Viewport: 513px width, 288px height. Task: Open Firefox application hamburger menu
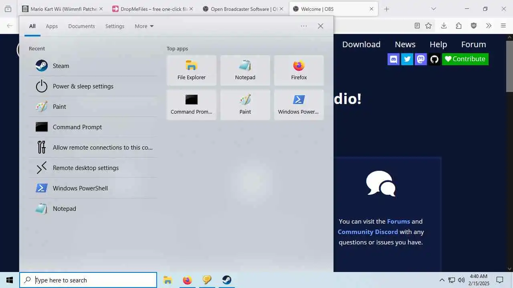tap(503, 26)
